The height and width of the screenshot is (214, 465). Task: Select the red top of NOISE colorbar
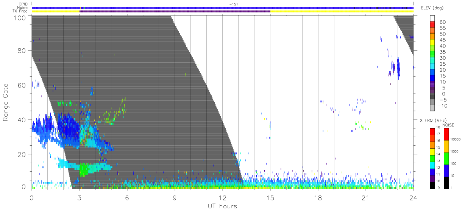point(446,134)
